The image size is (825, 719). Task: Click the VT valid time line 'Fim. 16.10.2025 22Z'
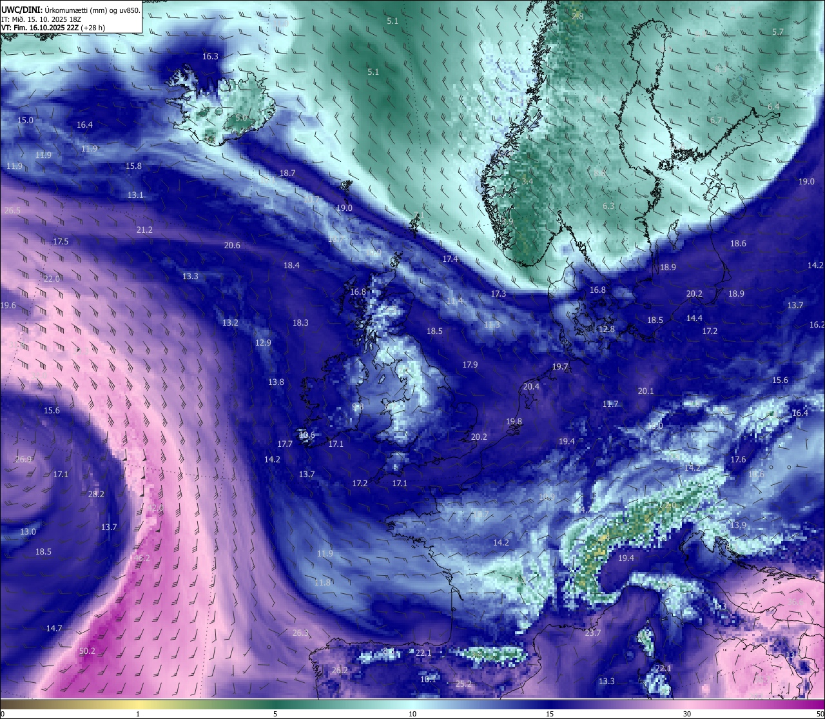click(46, 28)
